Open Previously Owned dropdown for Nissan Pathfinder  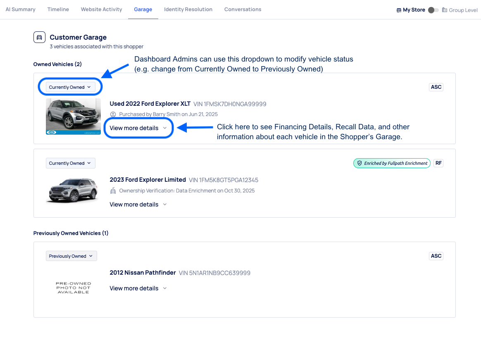click(71, 256)
